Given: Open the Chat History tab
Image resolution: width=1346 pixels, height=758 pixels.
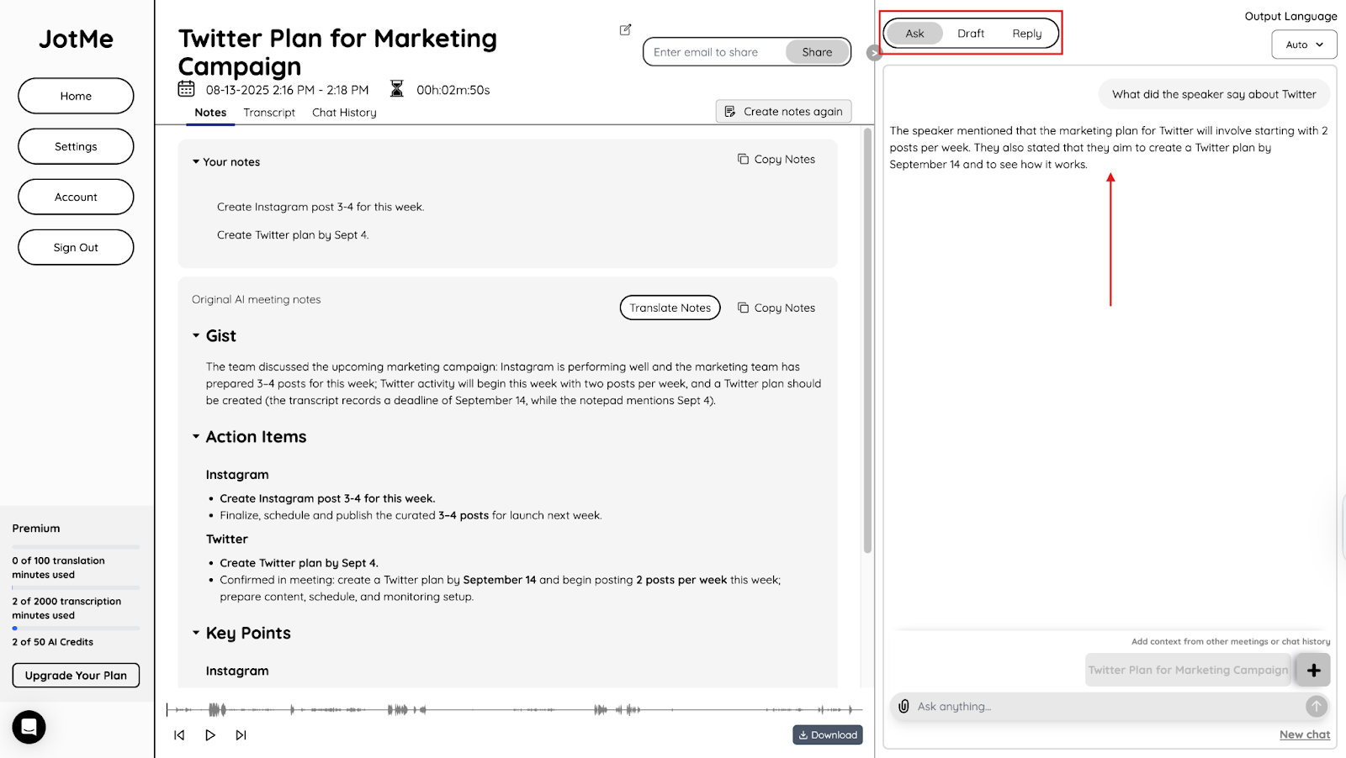Looking at the screenshot, I should click(344, 113).
